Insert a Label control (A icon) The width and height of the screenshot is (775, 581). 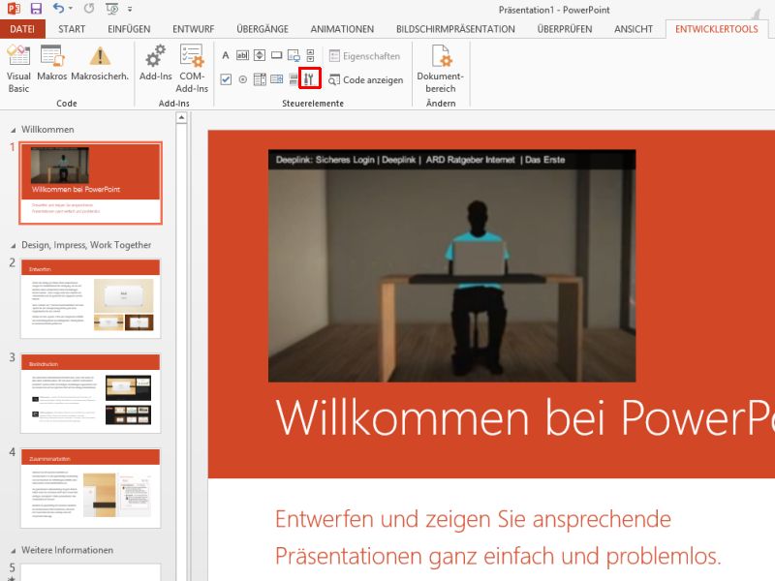226,55
